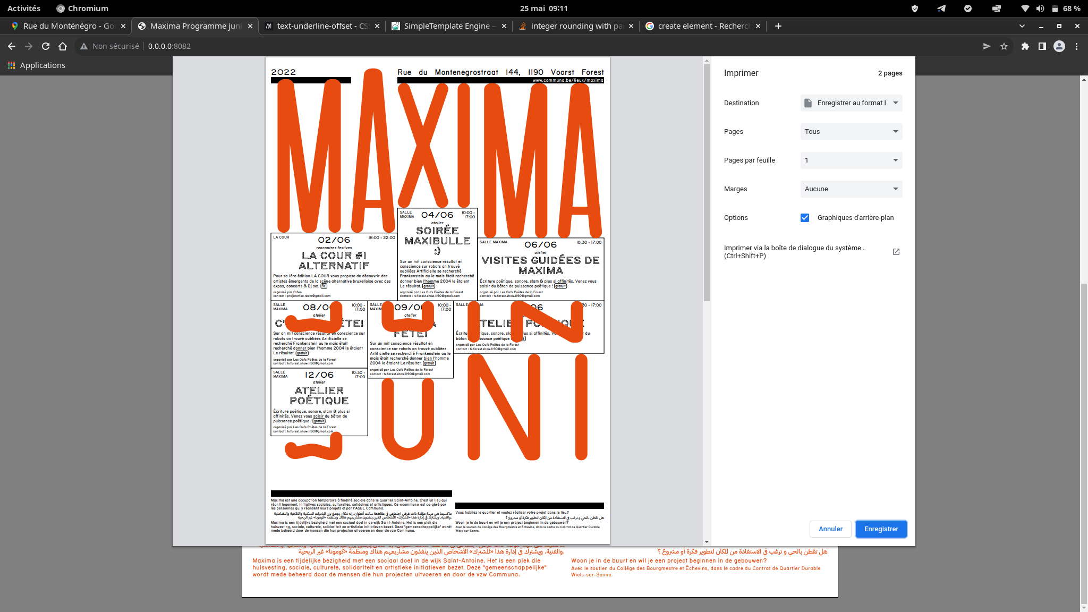Open the Destination dropdown
This screenshot has height=612, width=1088.
851,103
